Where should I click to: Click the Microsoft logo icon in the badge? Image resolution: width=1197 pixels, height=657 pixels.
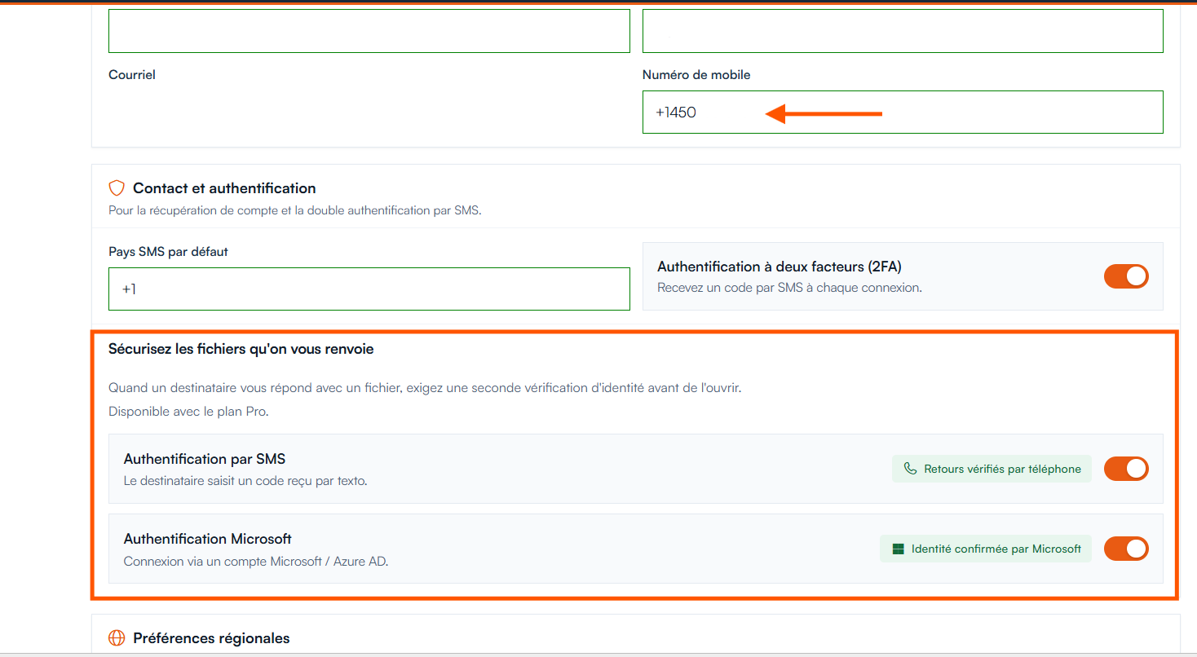click(x=899, y=549)
